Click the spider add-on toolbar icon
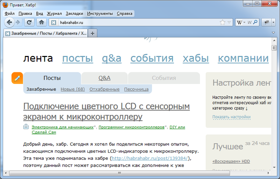The image size is (280, 179). click(267, 22)
